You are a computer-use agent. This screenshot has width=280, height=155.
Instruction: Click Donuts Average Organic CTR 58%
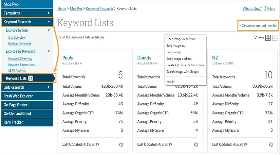(194, 113)
